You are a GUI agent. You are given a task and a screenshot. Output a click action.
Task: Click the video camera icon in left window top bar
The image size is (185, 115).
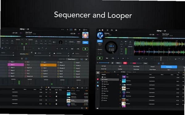click(75, 30)
